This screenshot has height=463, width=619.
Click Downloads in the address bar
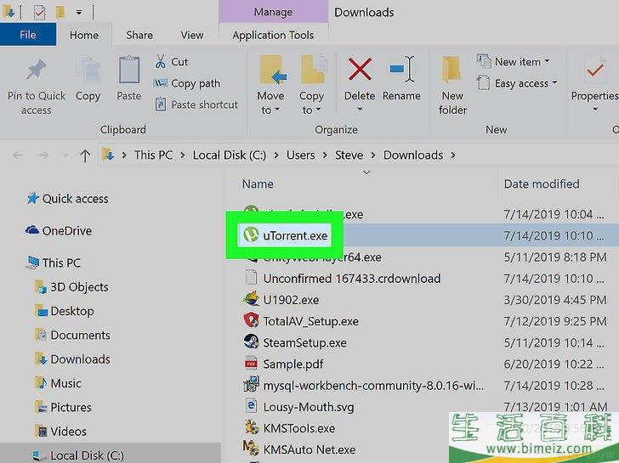click(x=413, y=155)
